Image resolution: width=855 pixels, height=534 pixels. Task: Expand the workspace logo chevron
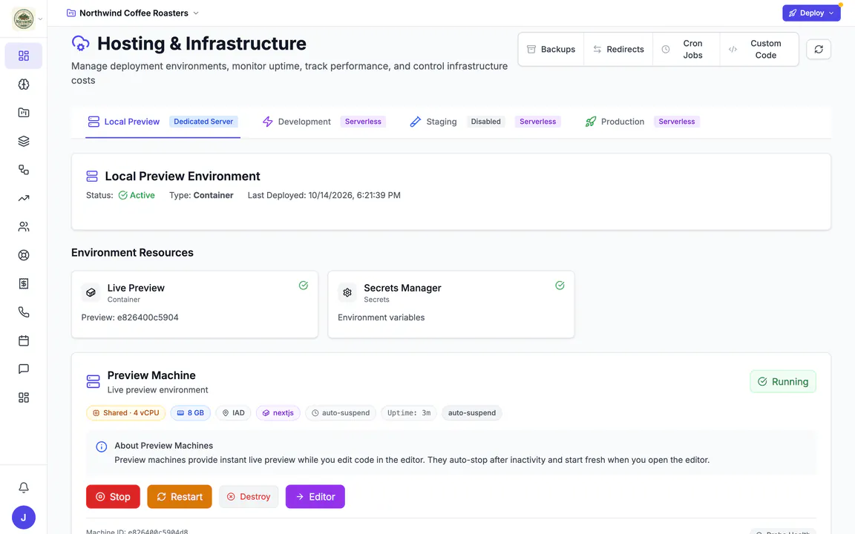[40, 19]
